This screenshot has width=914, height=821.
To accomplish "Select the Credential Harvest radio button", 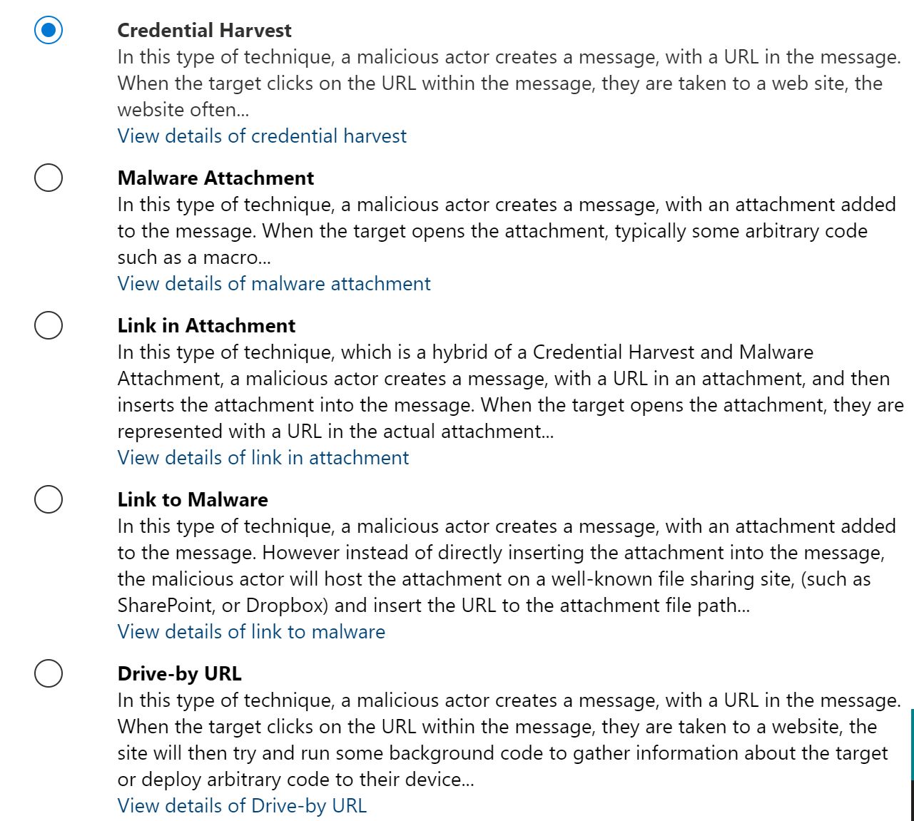I will point(49,31).
